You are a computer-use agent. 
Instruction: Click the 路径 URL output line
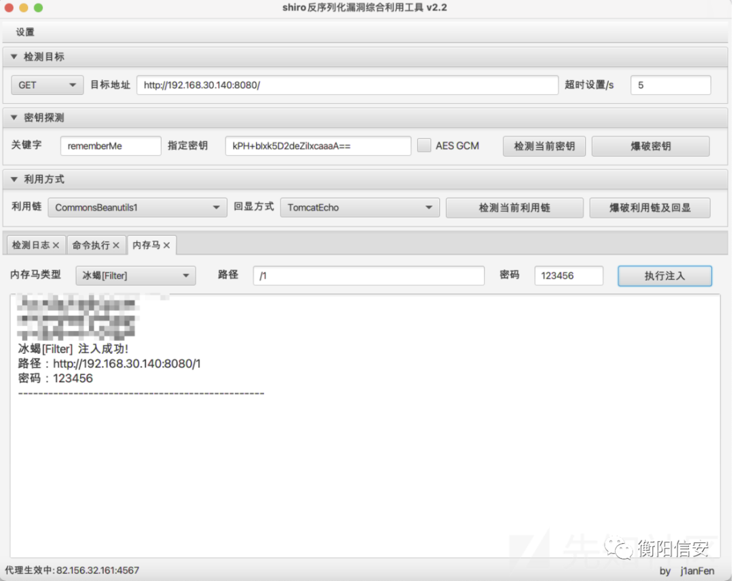pos(109,364)
